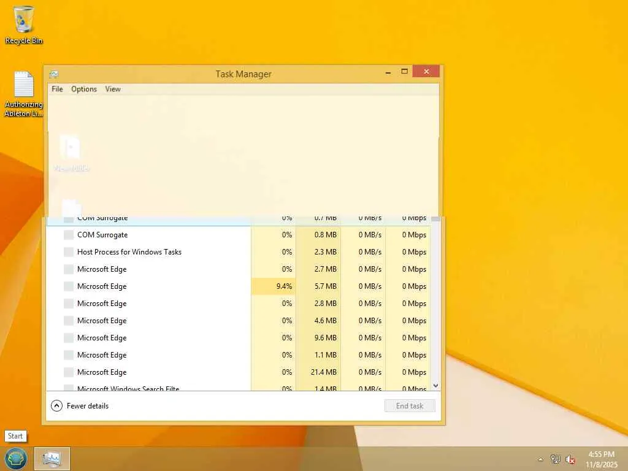Close the Task Manager window
Viewport: 628px width, 471px height.
[426, 71]
